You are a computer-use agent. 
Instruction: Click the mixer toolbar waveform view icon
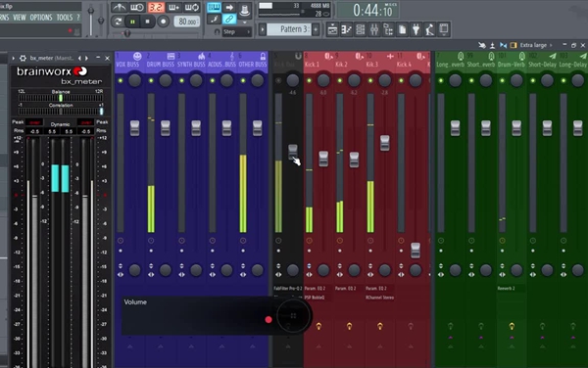click(x=504, y=45)
